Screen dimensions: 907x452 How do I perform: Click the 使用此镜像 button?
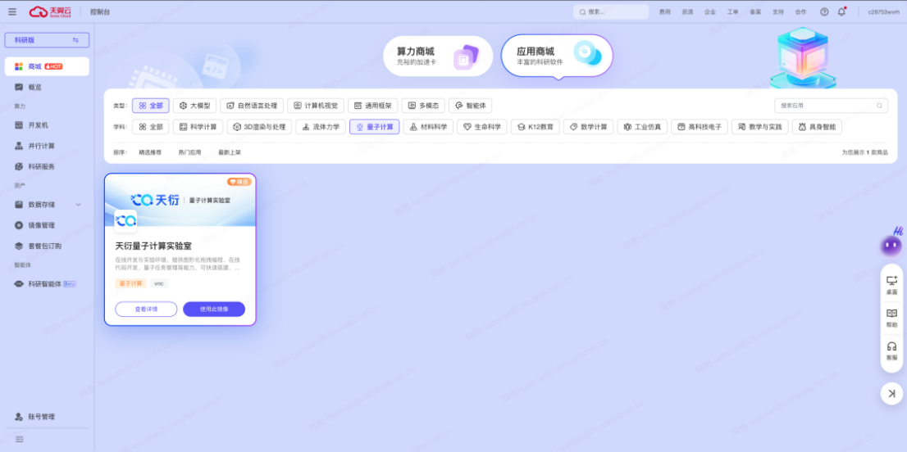(213, 309)
